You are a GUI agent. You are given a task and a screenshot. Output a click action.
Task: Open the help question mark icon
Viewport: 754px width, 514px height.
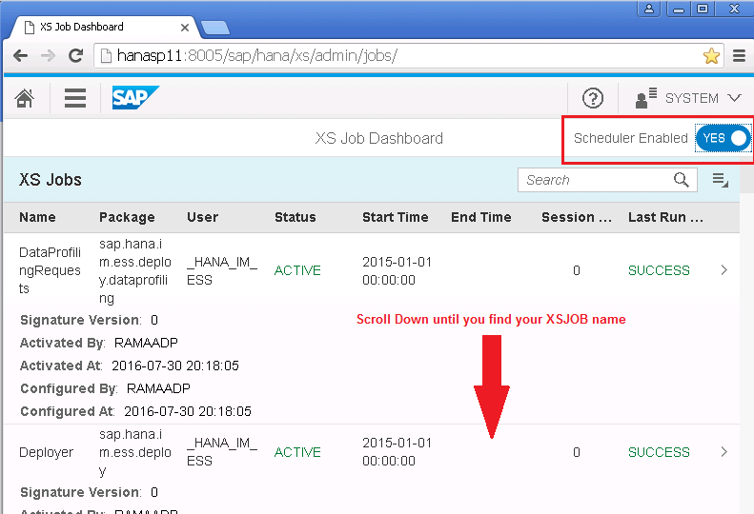point(593,98)
